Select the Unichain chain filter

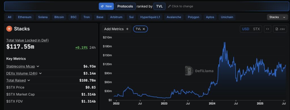pyautogui.click(x=227, y=17)
